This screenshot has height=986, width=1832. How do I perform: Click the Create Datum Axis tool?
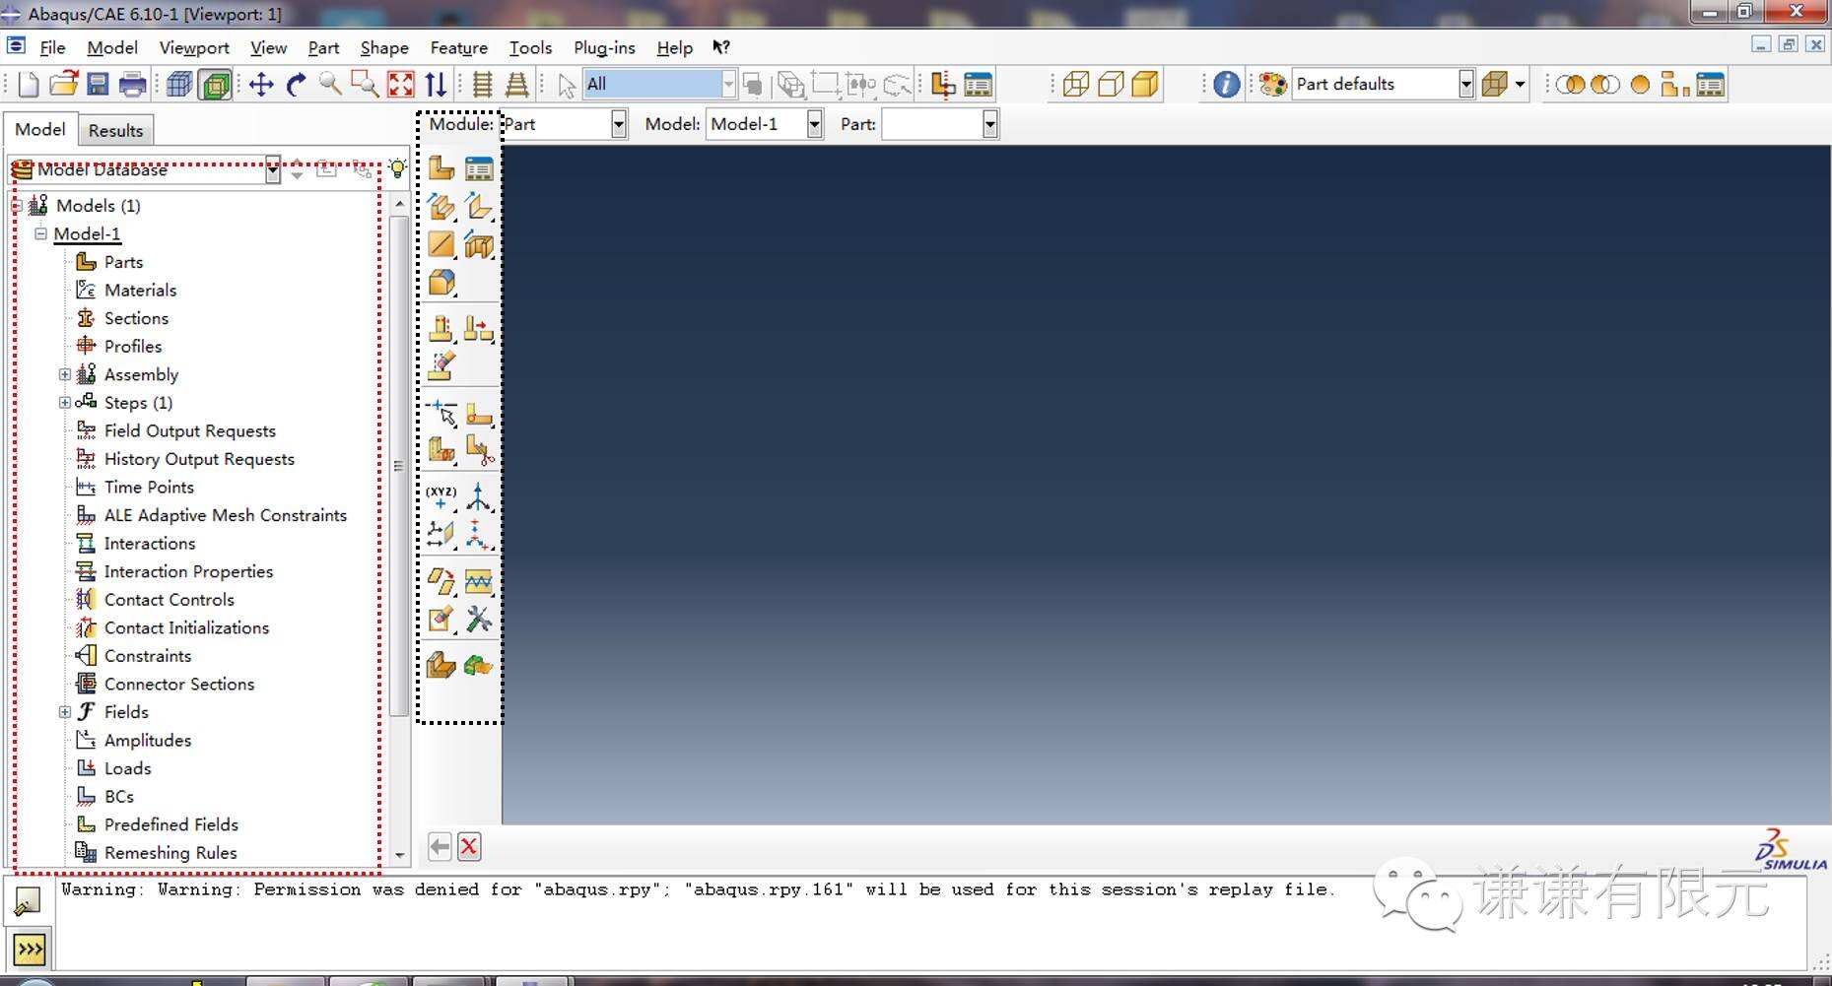pyautogui.click(x=479, y=496)
